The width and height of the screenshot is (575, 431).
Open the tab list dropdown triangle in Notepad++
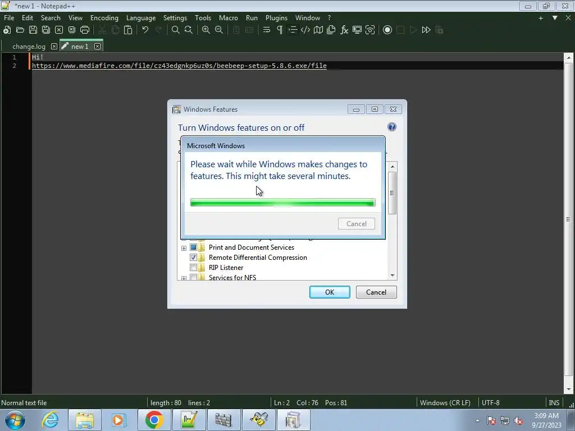tap(555, 17)
